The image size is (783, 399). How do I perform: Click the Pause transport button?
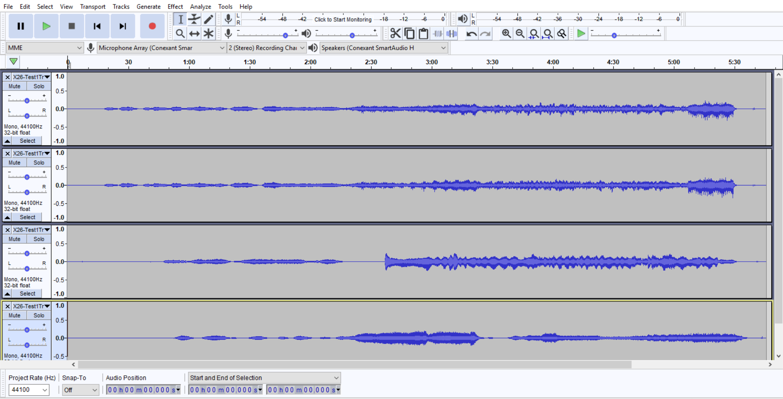pos(21,26)
